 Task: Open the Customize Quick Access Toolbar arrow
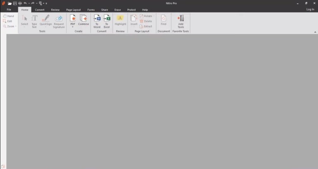click(x=46, y=3)
